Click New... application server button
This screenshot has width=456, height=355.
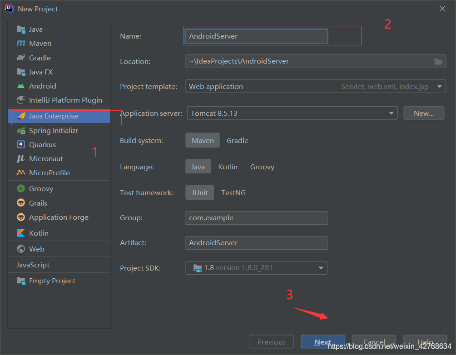424,113
